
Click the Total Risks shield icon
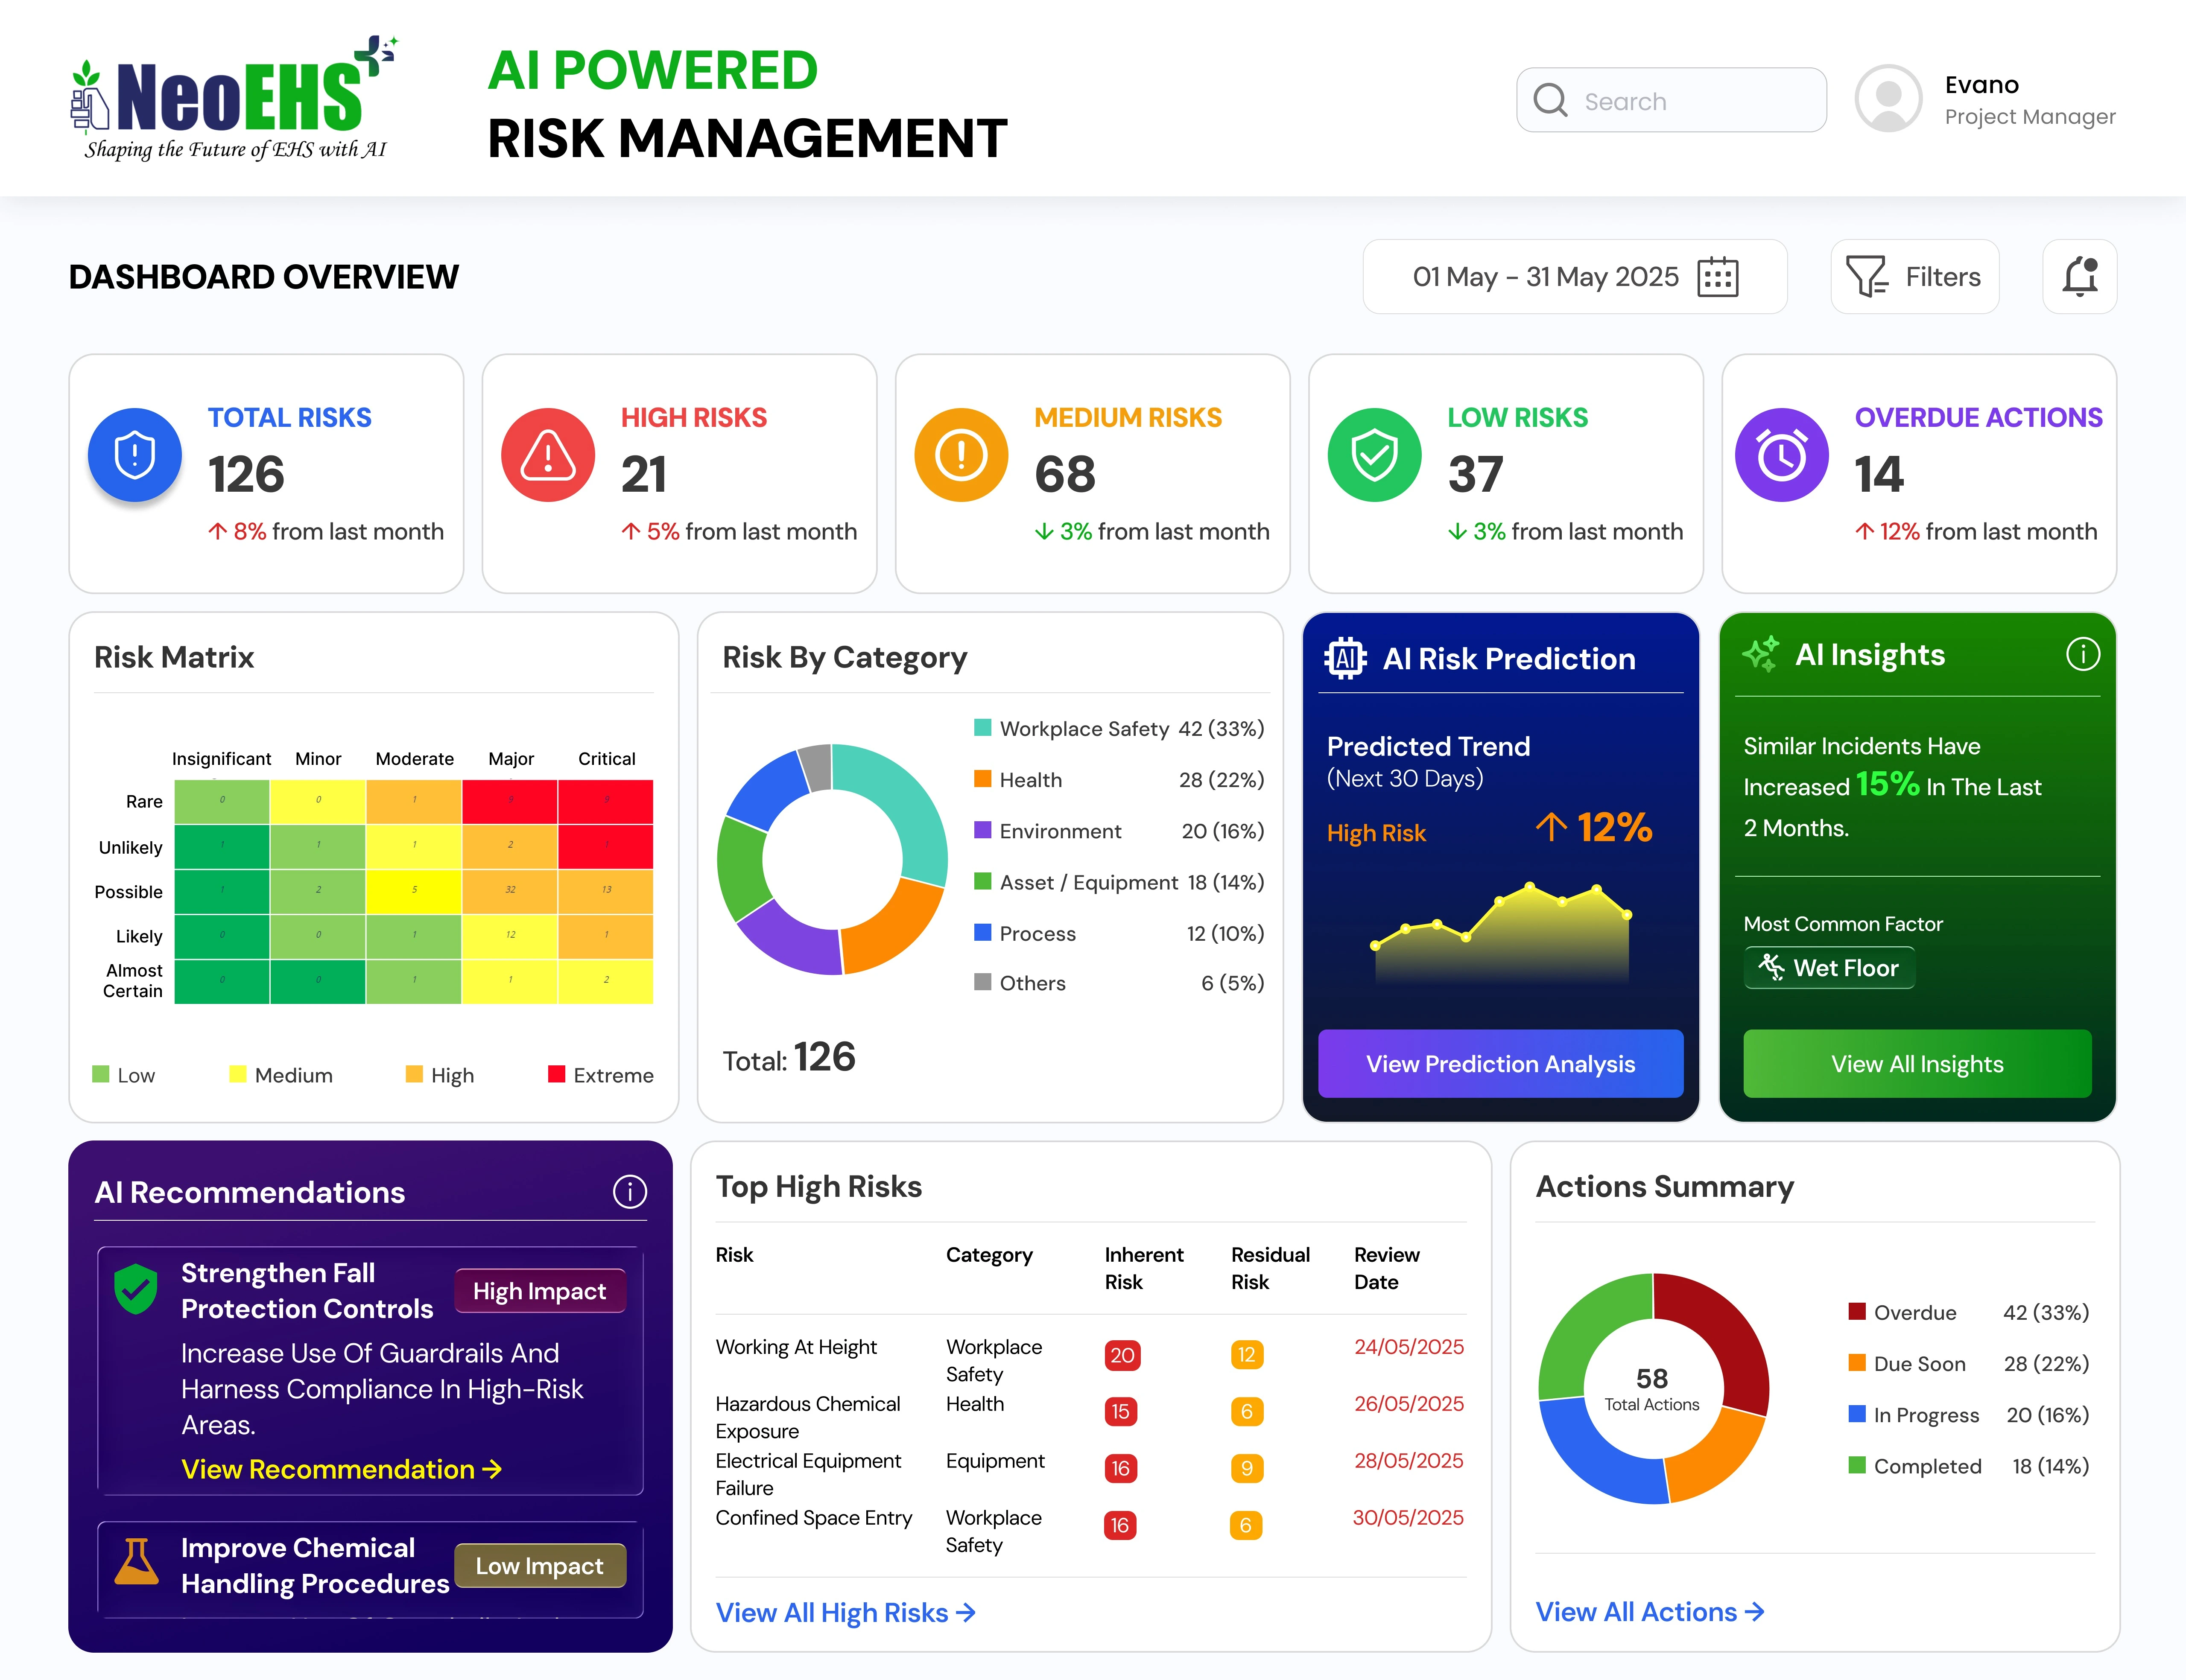click(x=135, y=455)
